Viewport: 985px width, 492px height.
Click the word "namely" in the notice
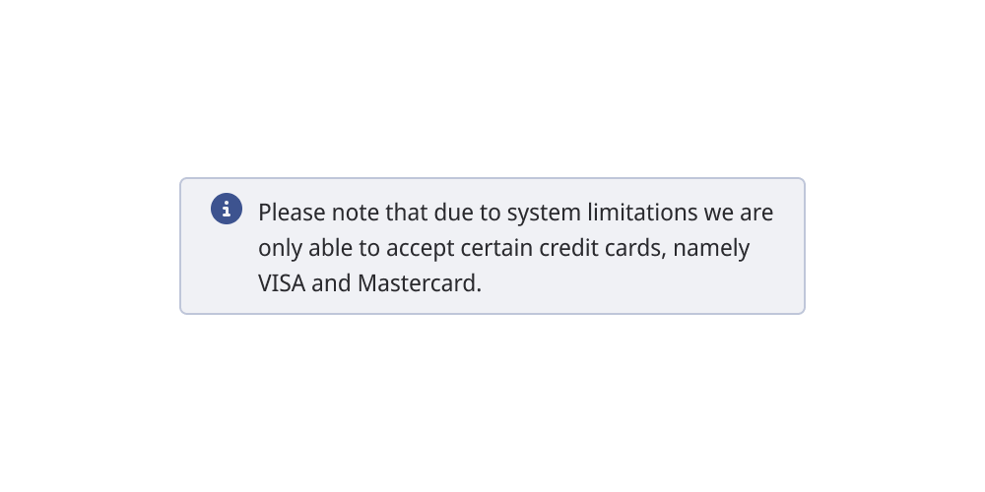(714, 248)
